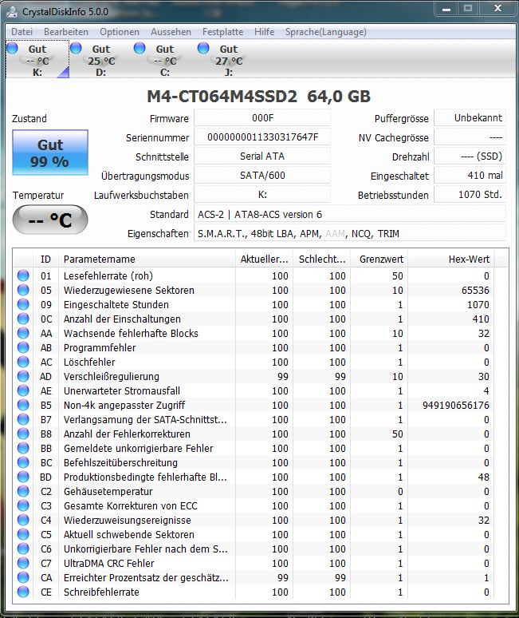Click the Laufwerksbuchstaben K: field
This screenshot has width=519, height=618.
(x=262, y=195)
